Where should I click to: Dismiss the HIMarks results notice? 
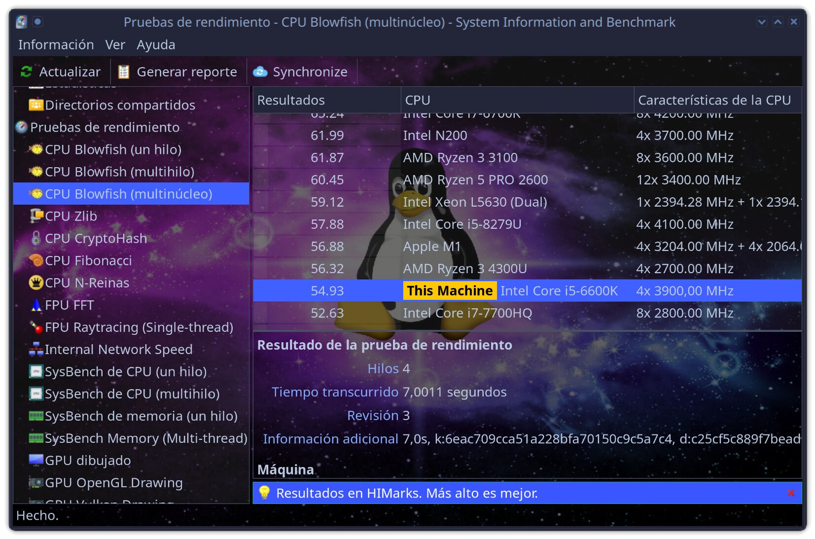791,493
